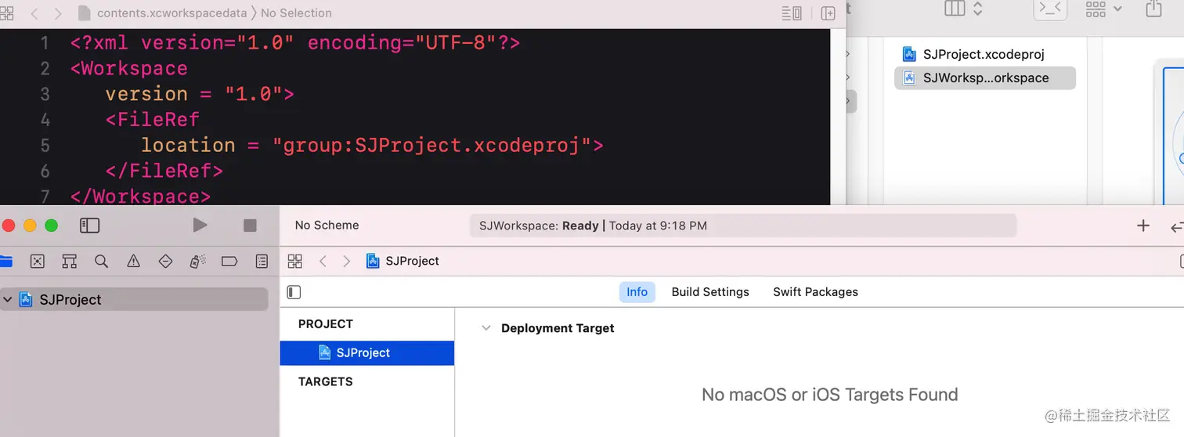
Task: Collapse the Deployment Target section
Action: pyautogui.click(x=486, y=328)
